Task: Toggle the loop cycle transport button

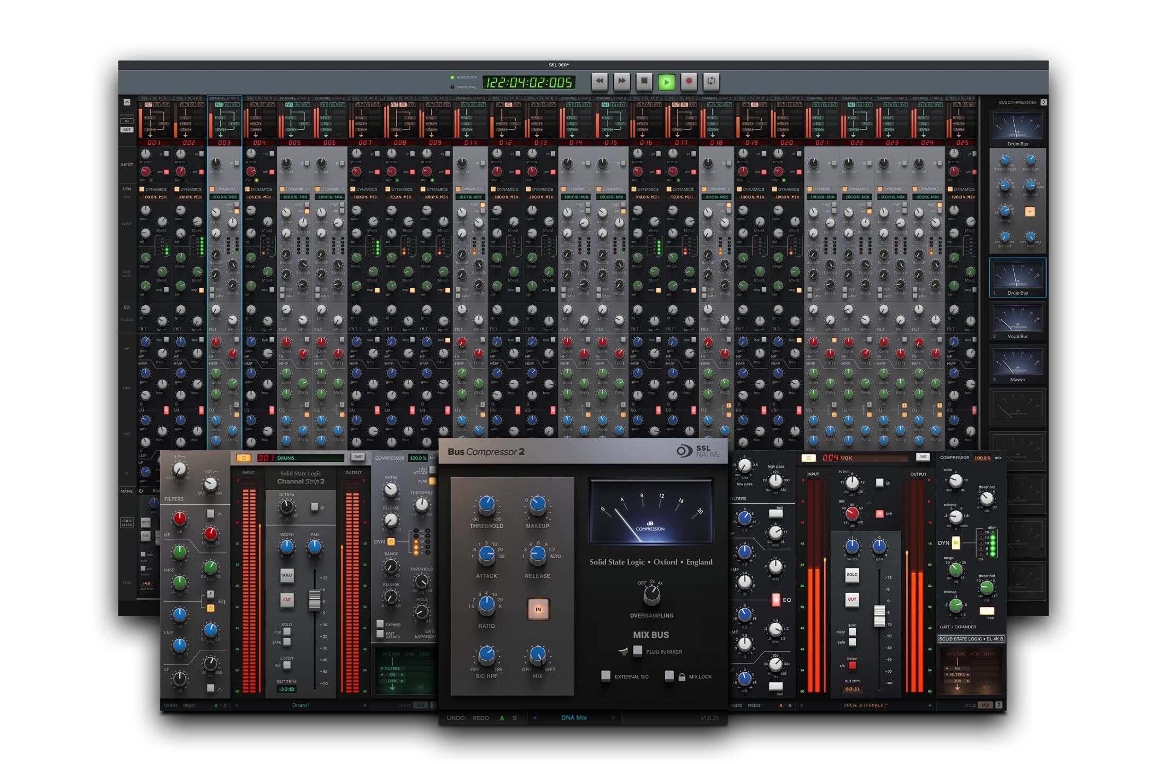Action: [x=711, y=81]
